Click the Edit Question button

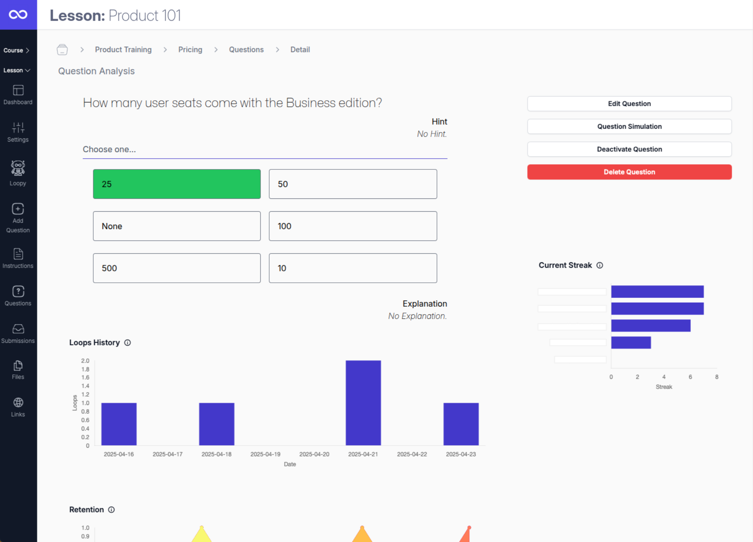click(x=629, y=103)
